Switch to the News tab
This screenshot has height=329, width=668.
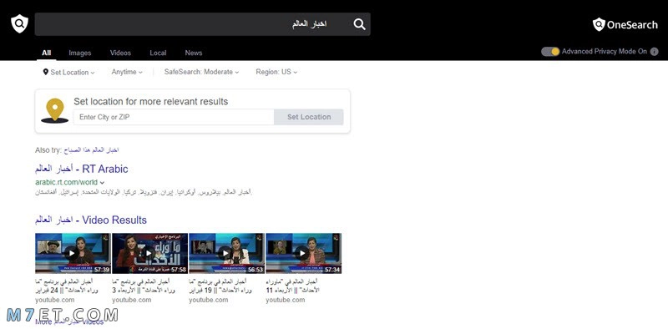[194, 53]
